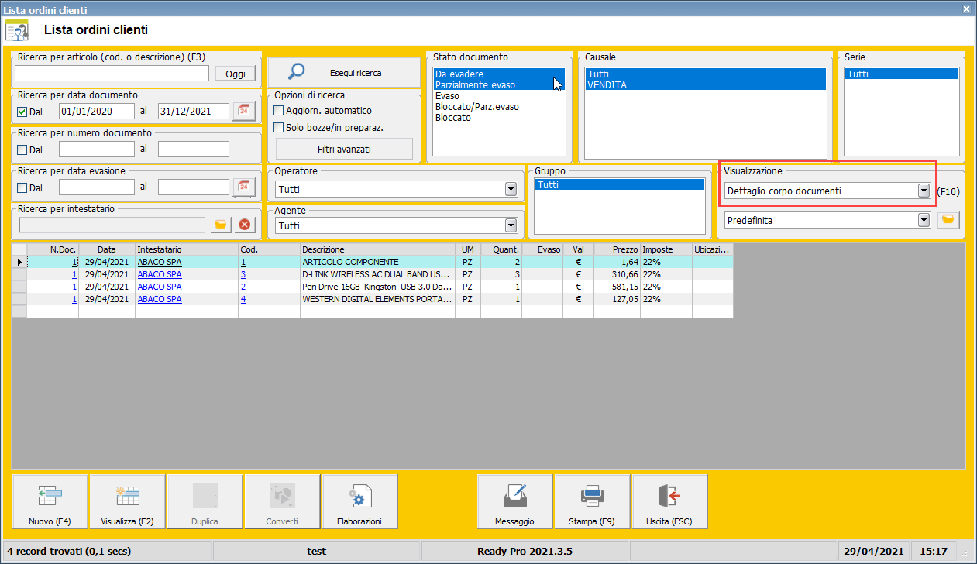Click the ARTICOLO COMPONENTE description cell
The height and width of the screenshot is (564, 977).
click(377, 262)
